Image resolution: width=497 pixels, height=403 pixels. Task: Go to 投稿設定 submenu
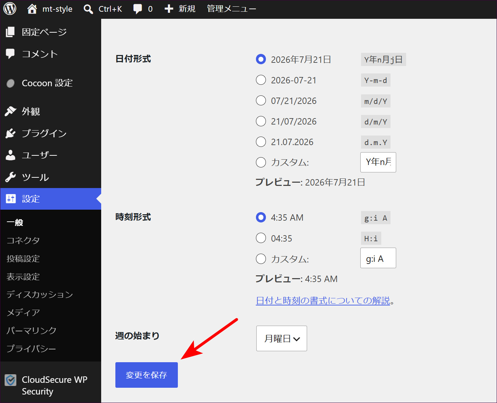point(23,259)
